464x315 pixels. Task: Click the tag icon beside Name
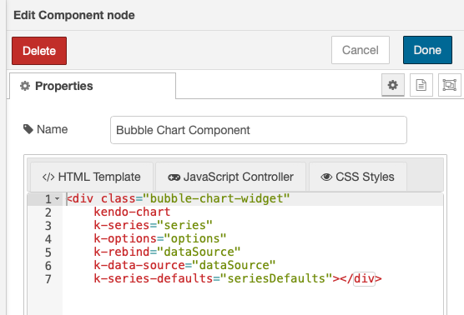click(x=28, y=129)
